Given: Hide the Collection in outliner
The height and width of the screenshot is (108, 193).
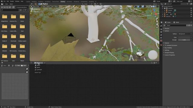Looking at the screenshot, I should pos(191,8).
